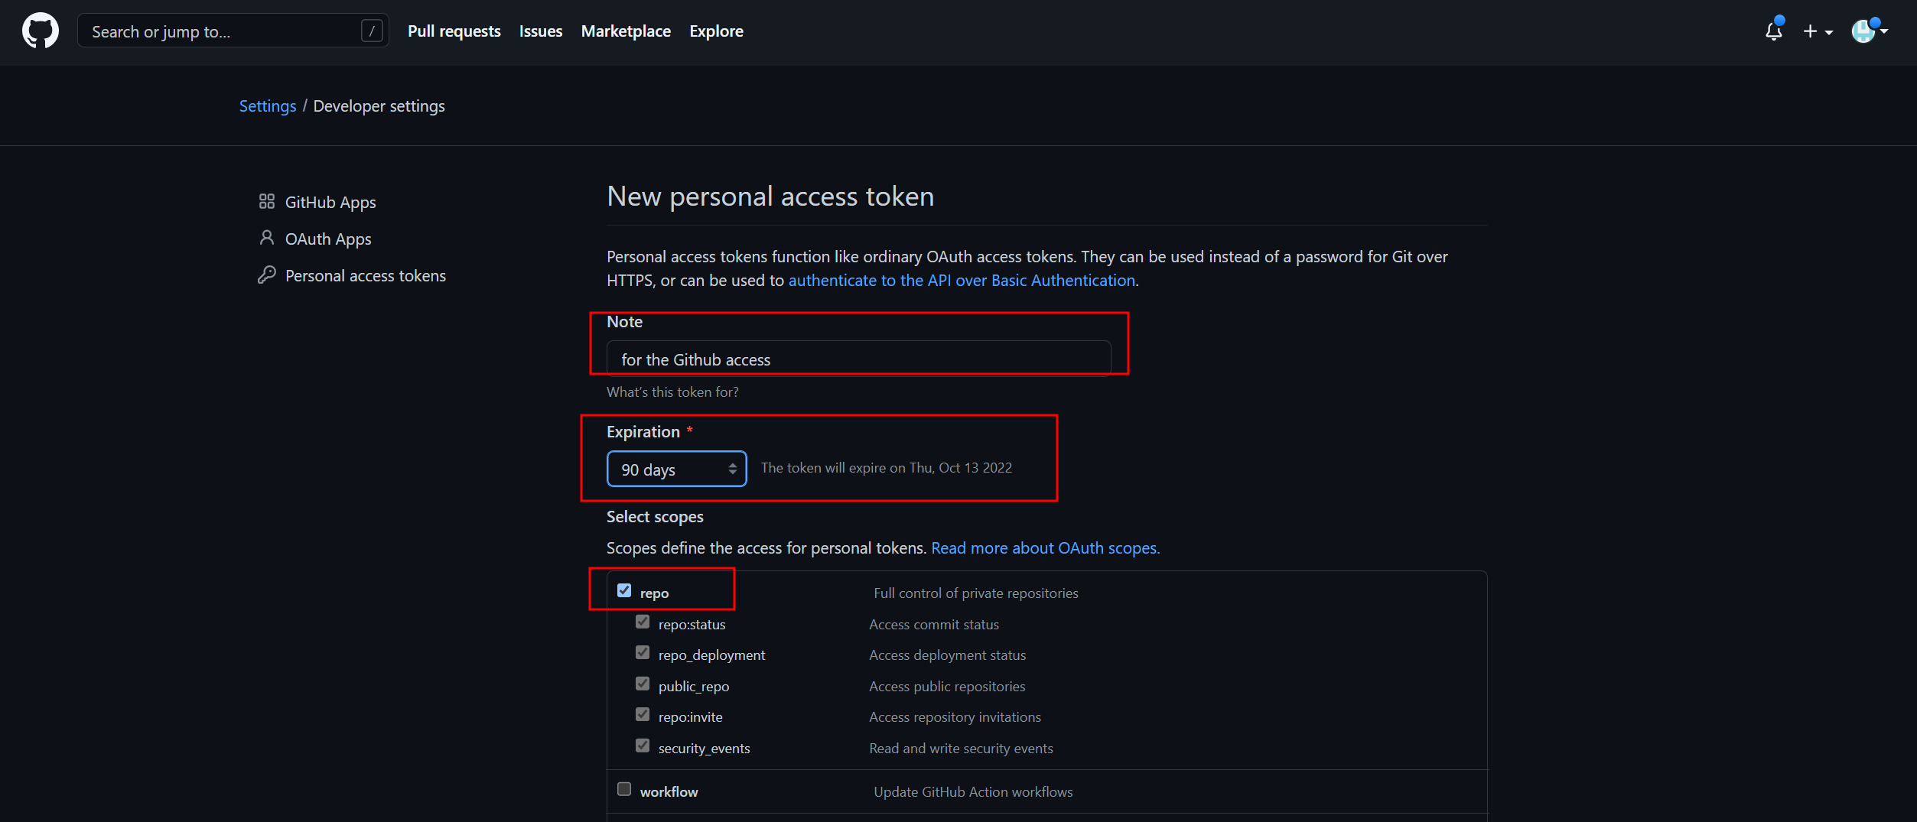
Task: Toggle the repo:invite checkbox
Action: [643, 714]
